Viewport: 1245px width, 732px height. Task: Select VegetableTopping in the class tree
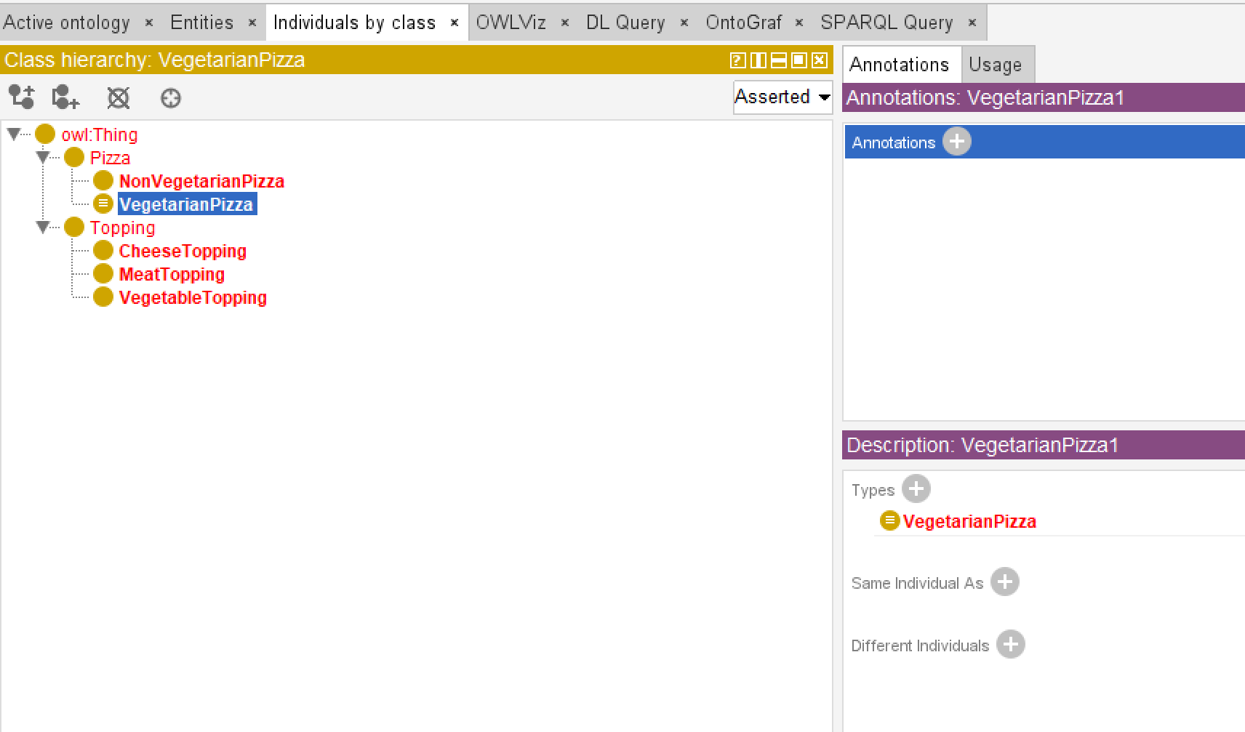(x=193, y=297)
